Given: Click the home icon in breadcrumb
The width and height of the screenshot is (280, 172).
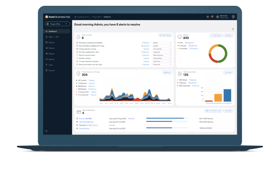Looking at the screenshot, I should click(x=75, y=17).
